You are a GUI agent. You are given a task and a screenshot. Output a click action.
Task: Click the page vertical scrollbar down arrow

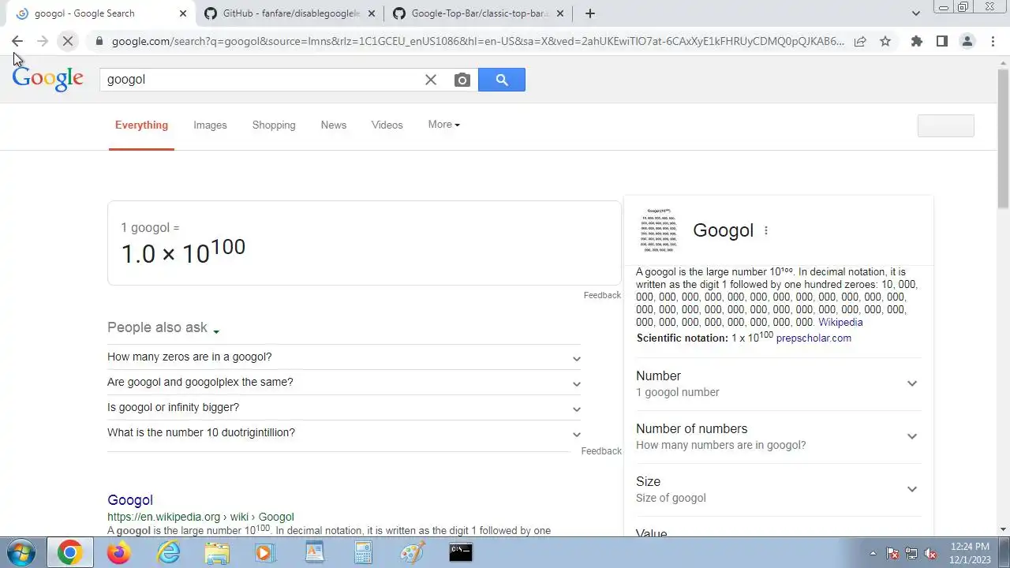pyautogui.click(x=1003, y=529)
